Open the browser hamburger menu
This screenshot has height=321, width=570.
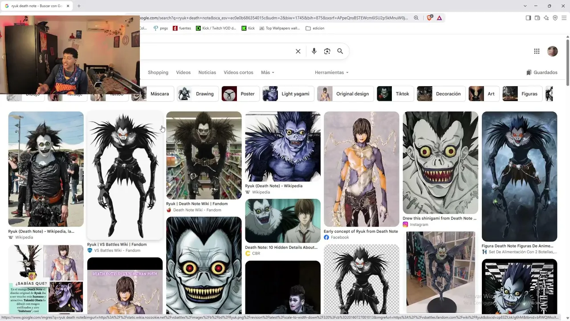(564, 18)
